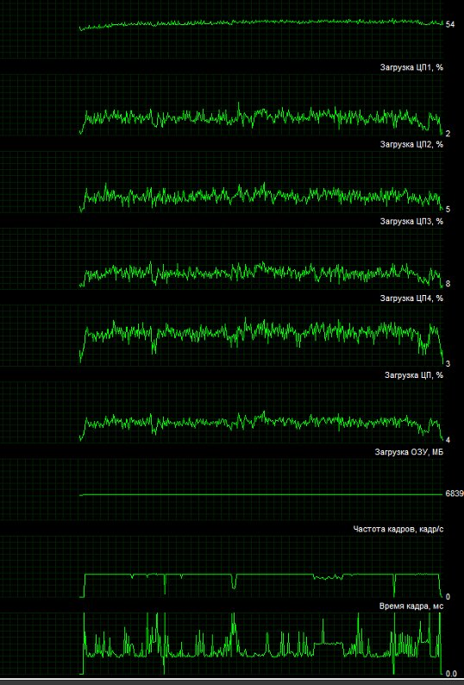Image resolution: width=464 pixels, height=685 pixels.
Task: Click the frame rate current value 0
Action: [448, 596]
